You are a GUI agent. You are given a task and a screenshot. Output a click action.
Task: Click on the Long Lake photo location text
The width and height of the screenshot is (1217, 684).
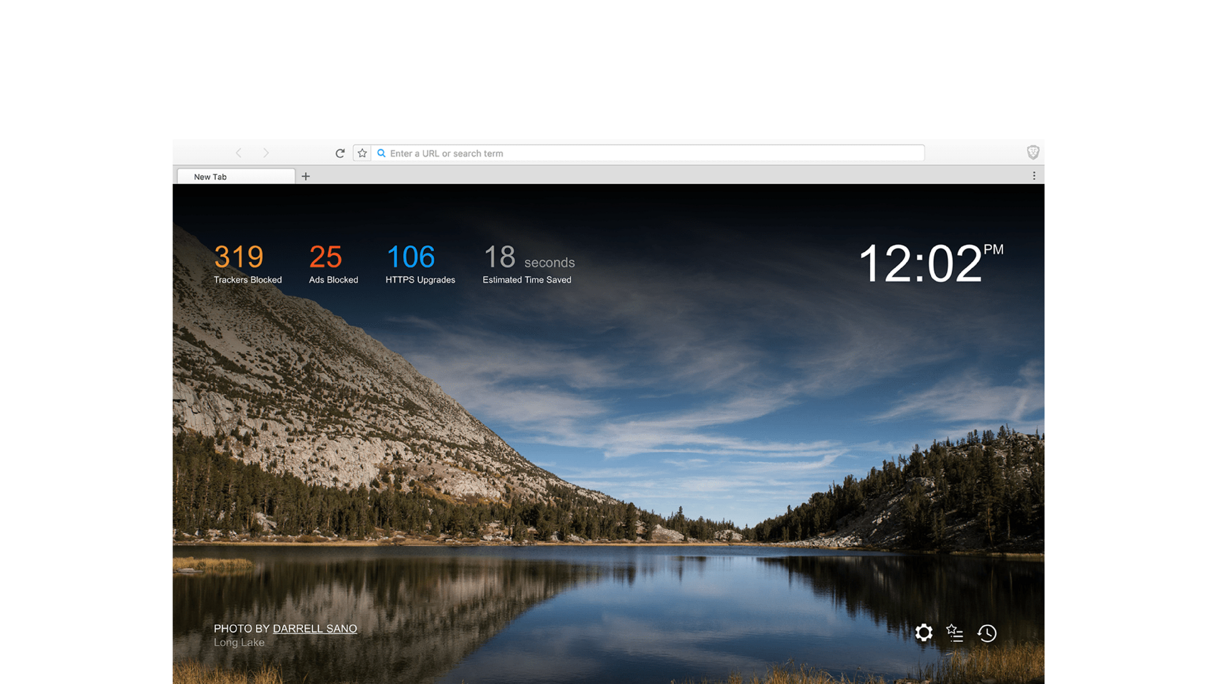click(240, 641)
